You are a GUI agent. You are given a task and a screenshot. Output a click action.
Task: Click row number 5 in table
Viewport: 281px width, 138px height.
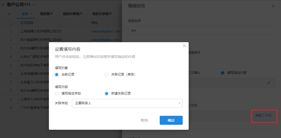coord(11,65)
